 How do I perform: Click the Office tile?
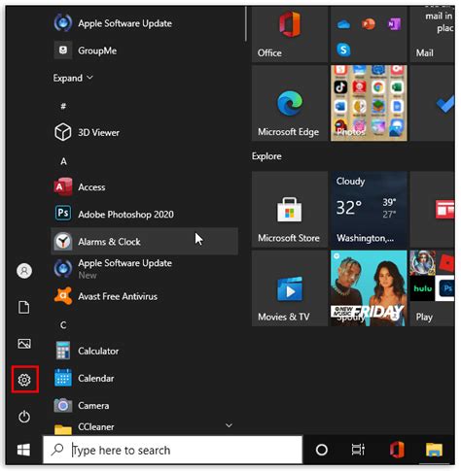290,34
